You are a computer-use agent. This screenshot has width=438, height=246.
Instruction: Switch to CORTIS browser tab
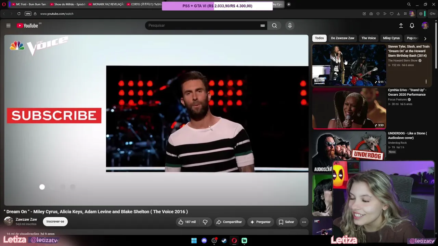click(144, 4)
